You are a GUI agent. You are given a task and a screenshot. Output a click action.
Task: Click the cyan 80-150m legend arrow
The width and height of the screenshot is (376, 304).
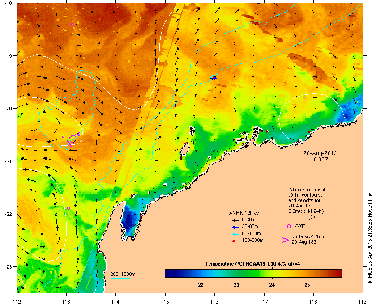[235, 234]
